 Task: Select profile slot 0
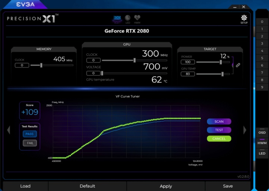262,22
